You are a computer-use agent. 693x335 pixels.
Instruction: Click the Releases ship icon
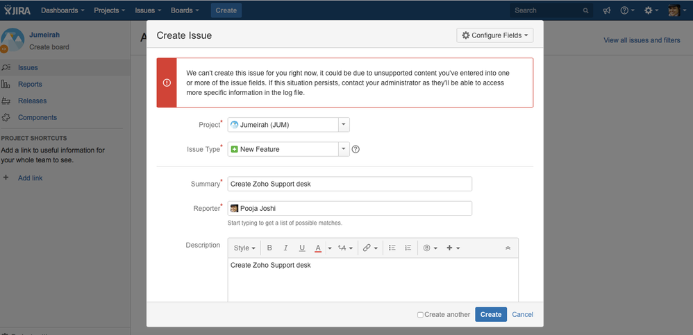(x=6, y=101)
